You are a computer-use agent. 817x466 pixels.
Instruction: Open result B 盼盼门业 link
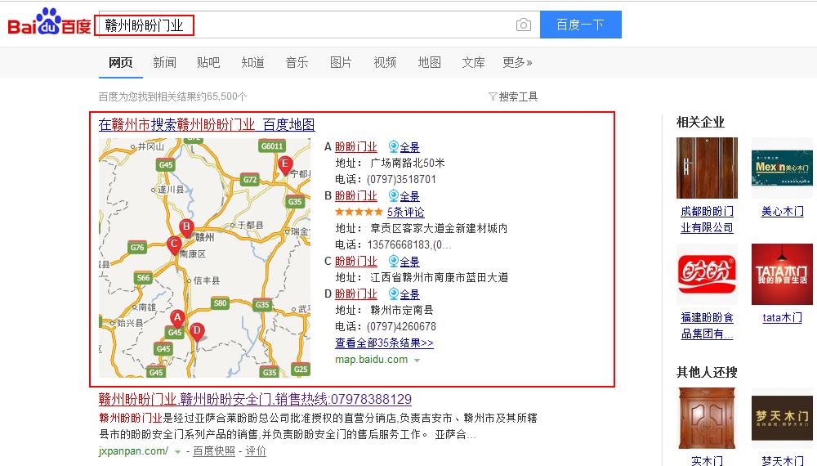356,196
